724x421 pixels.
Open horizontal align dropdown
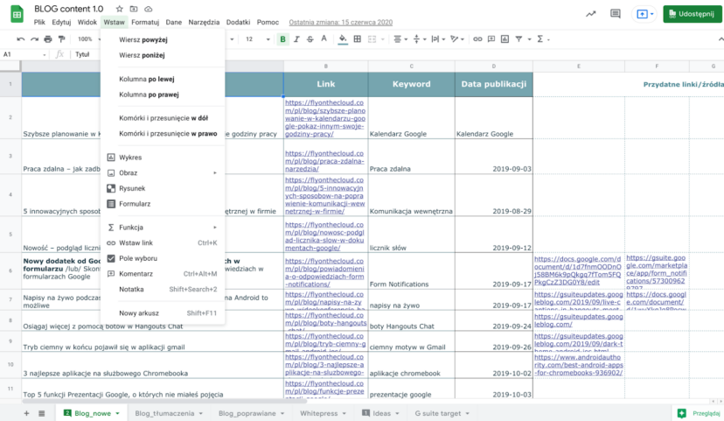click(400, 39)
